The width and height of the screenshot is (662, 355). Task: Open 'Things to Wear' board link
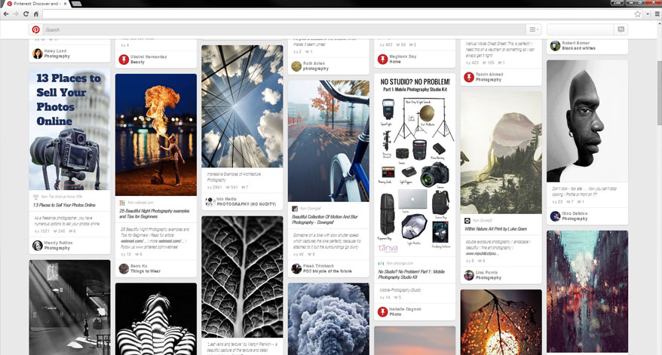point(146,271)
